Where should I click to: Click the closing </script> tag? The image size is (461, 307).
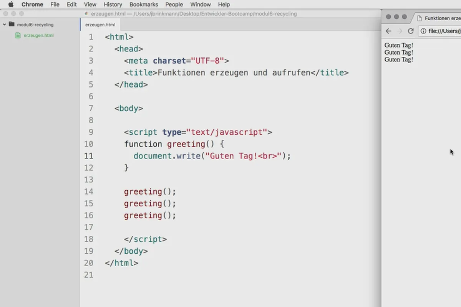tap(145, 239)
